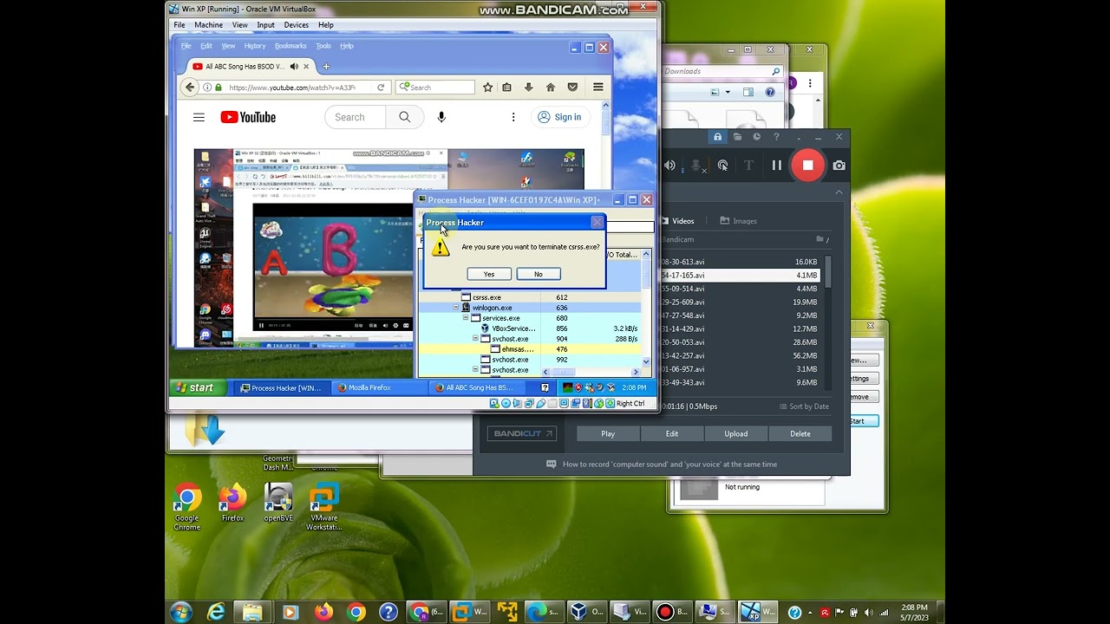Click Bandicam Delete button

(x=800, y=433)
